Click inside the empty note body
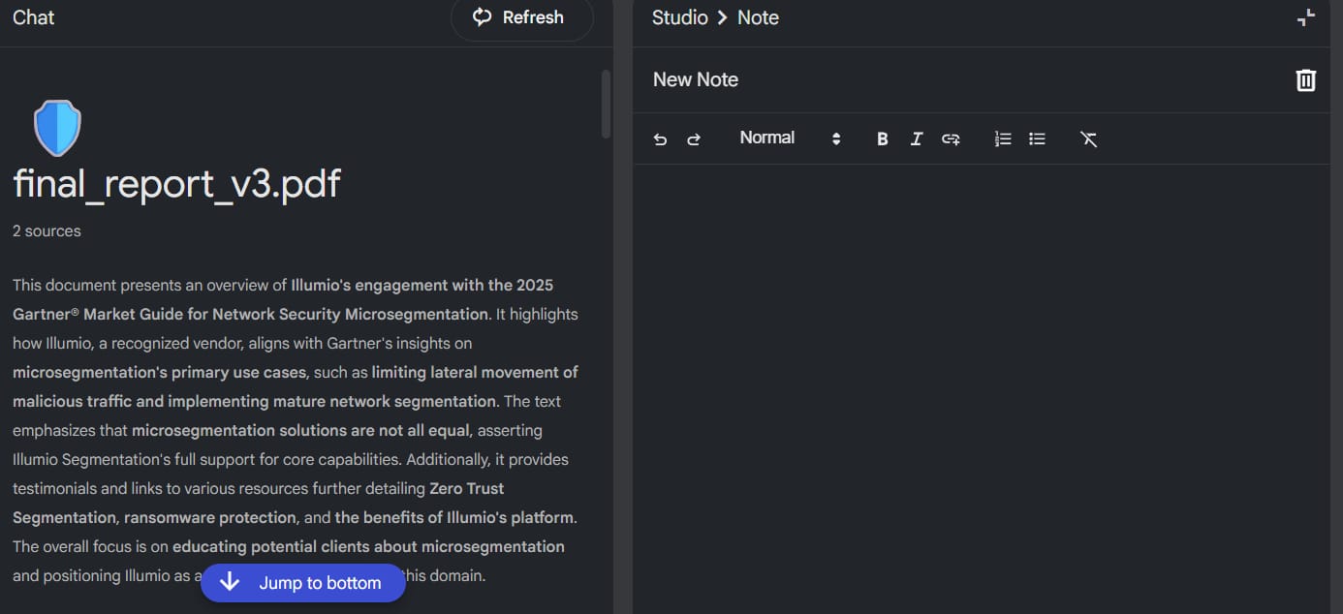The width and height of the screenshot is (1343, 614). click(x=981, y=387)
